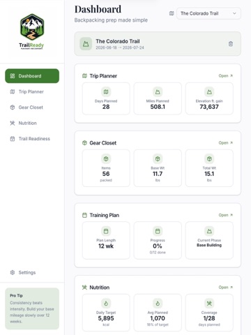Image resolution: width=251 pixels, height=335 pixels.
Task: Open the Gear Closet card link
Action: (x=226, y=143)
